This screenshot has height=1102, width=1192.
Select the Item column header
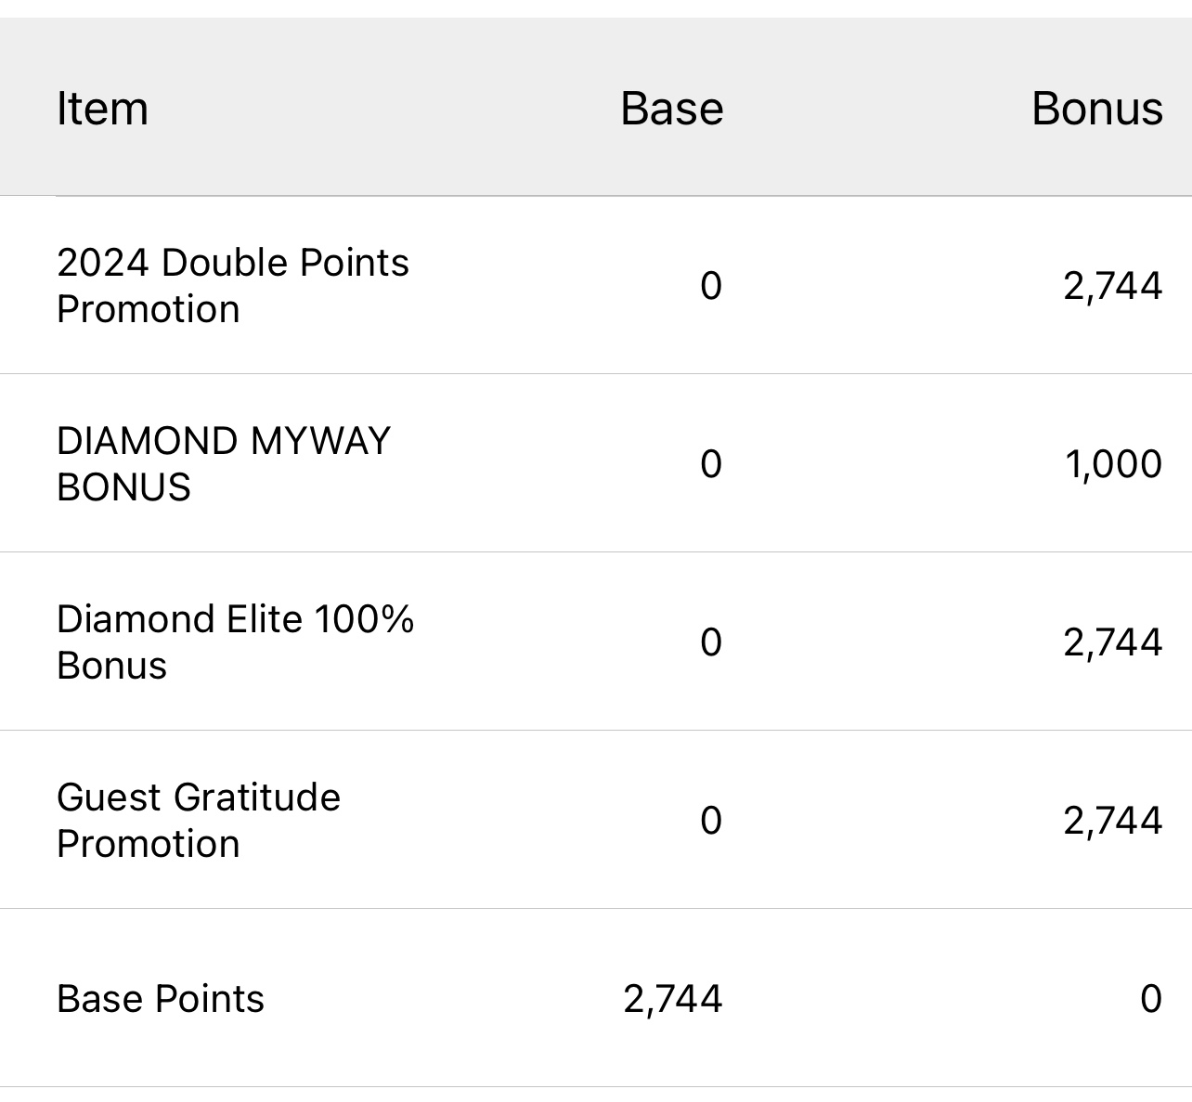click(102, 108)
